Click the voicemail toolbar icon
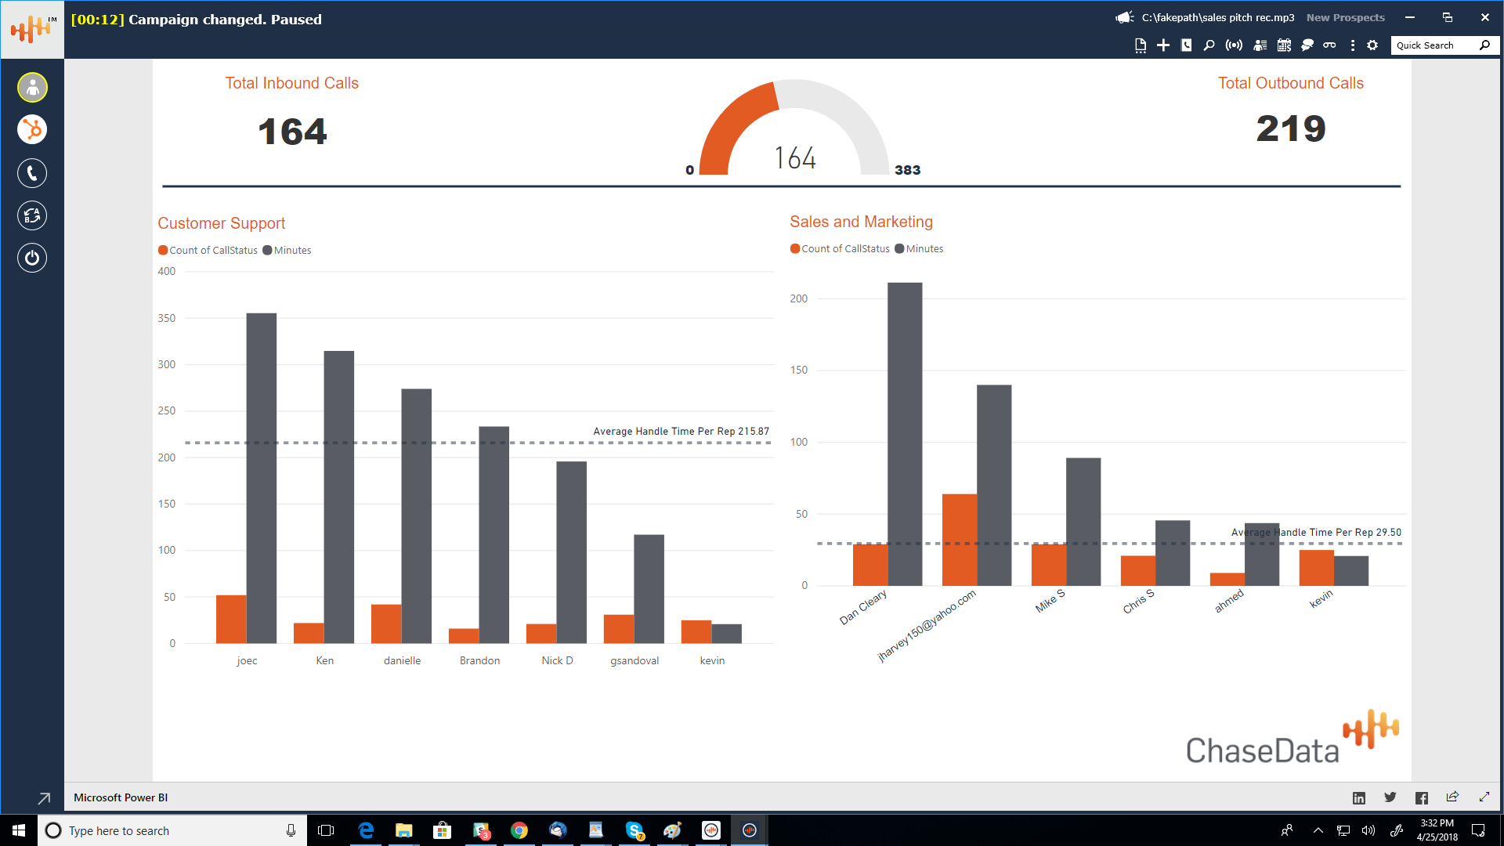 pyautogui.click(x=1329, y=45)
